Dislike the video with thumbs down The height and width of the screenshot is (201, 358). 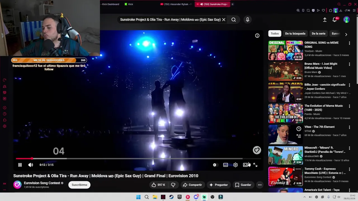pos(173,185)
